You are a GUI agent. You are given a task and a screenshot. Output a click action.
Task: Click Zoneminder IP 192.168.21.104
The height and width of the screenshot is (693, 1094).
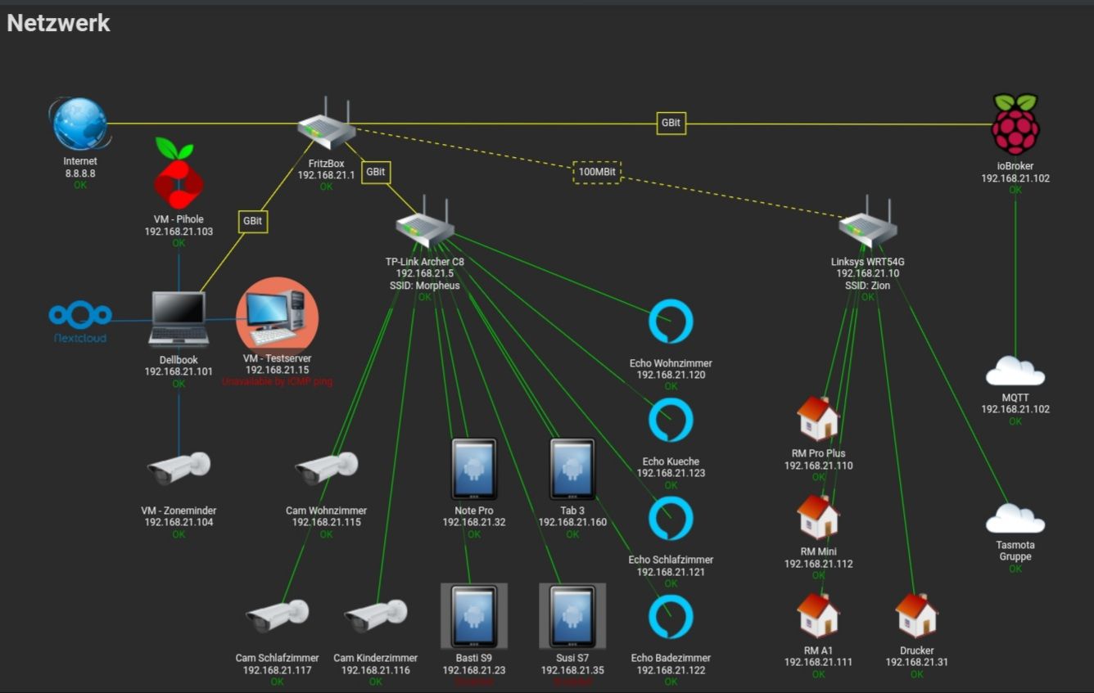point(179,522)
